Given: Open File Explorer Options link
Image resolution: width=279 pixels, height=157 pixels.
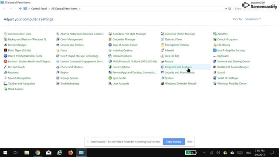Looking at the screenshot, I should [177, 45].
